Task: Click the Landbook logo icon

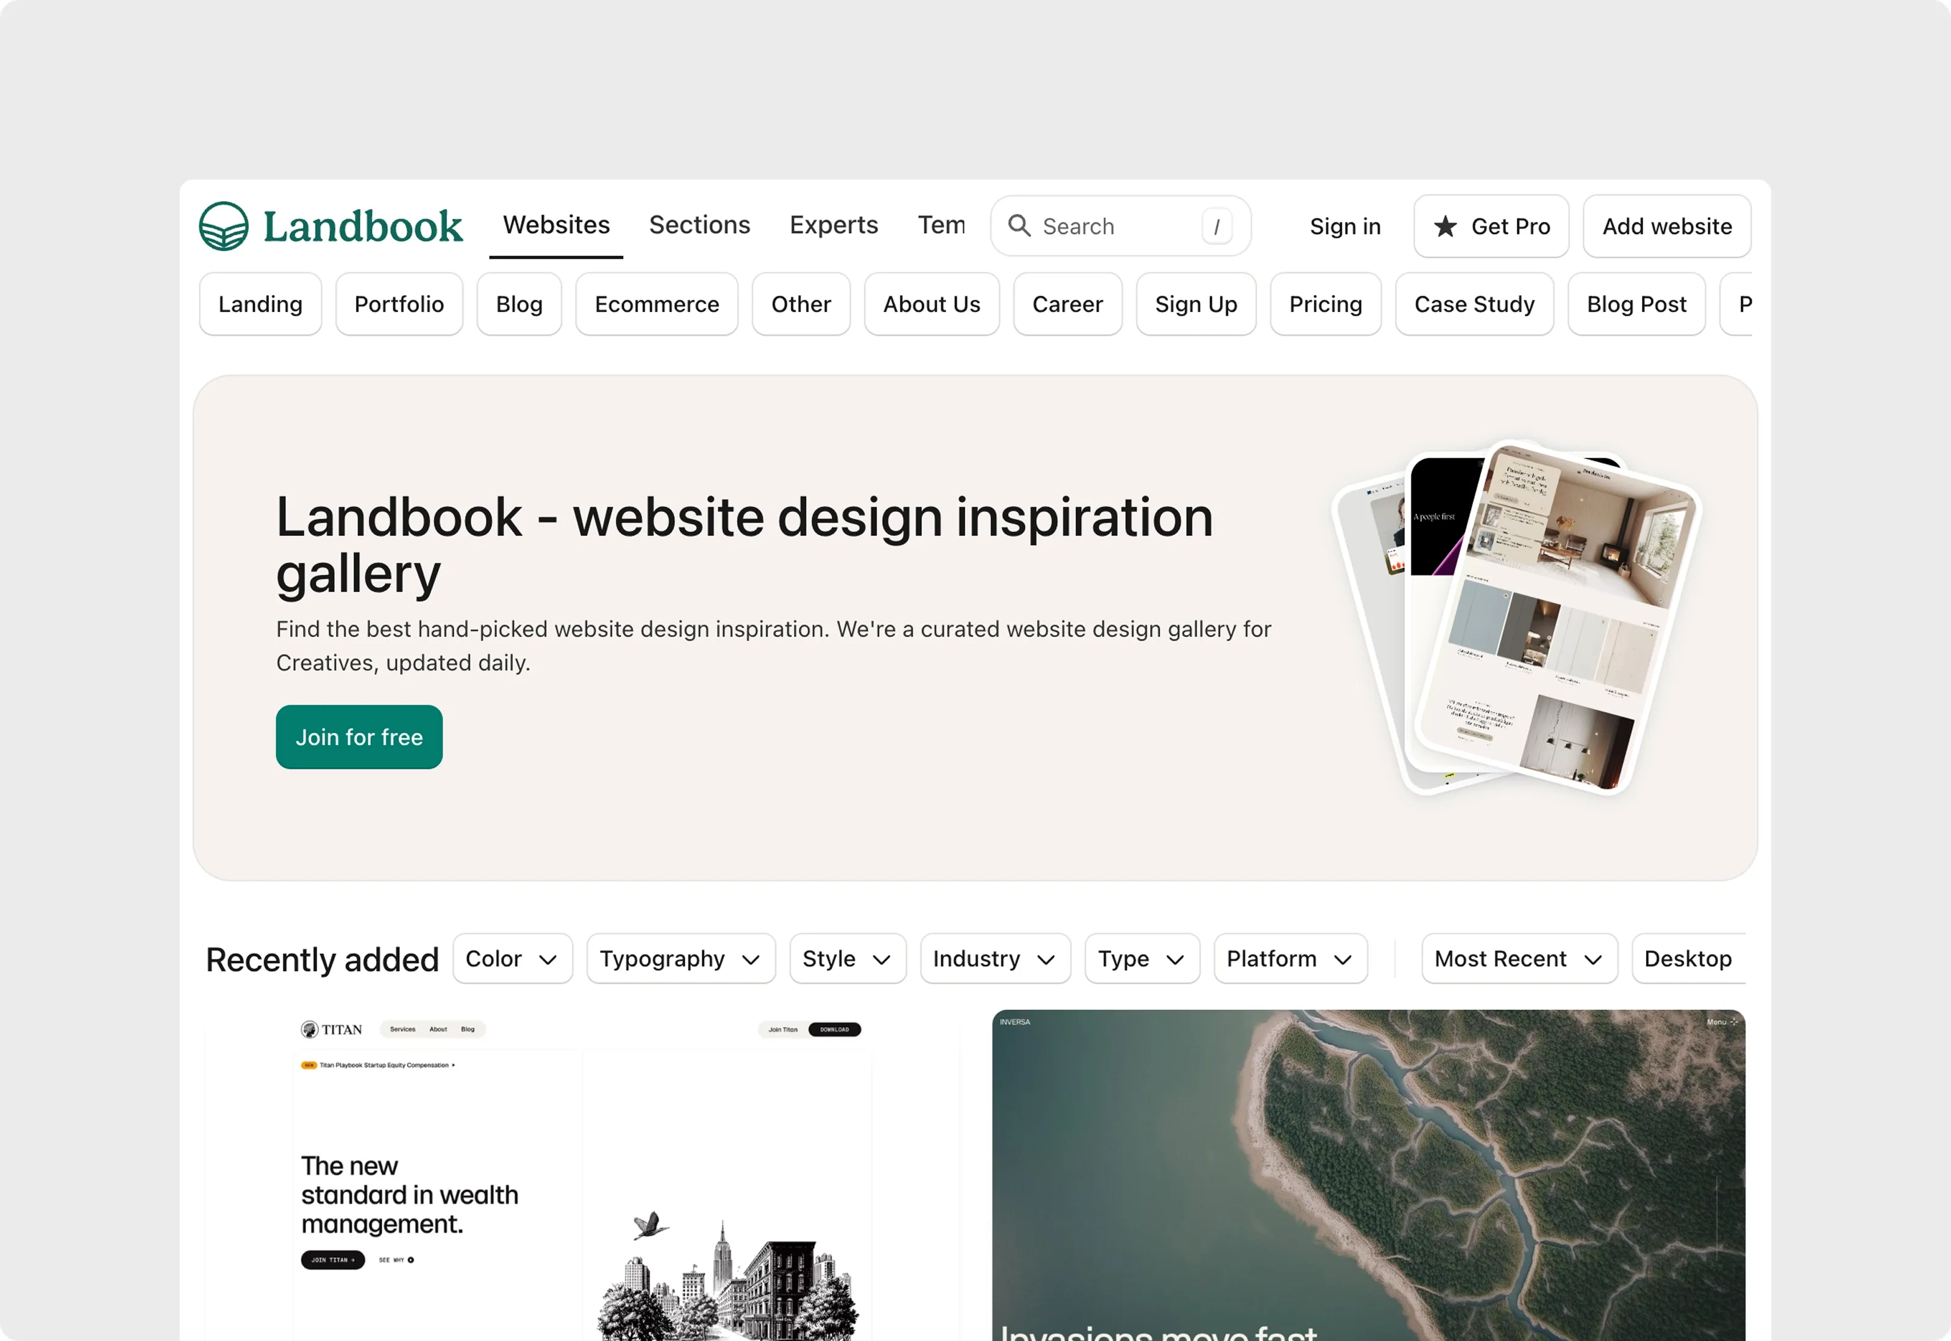Action: [x=224, y=226]
